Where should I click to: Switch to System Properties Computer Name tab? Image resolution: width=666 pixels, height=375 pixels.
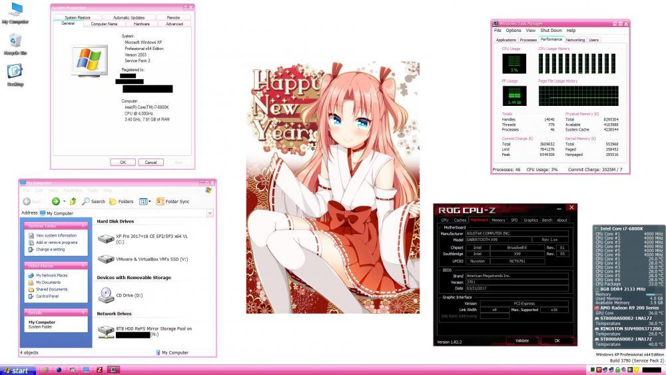(104, 24)
